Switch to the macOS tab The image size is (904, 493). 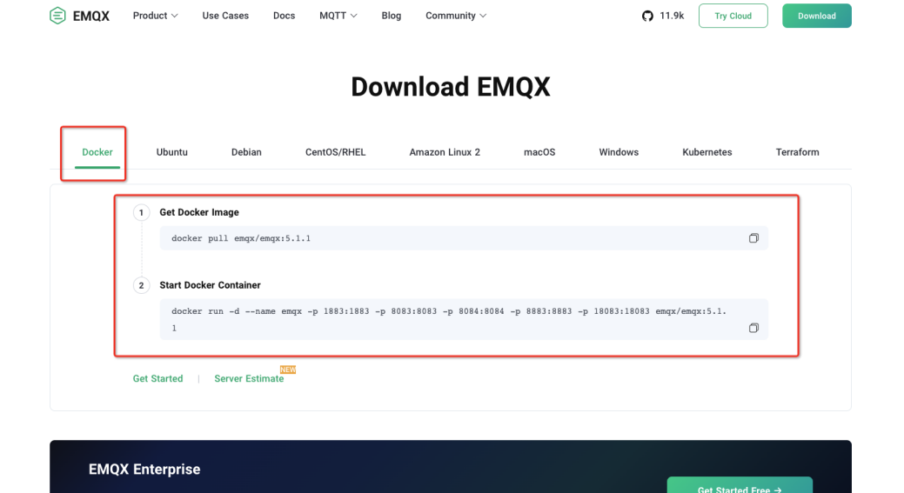tap(539, 152)
